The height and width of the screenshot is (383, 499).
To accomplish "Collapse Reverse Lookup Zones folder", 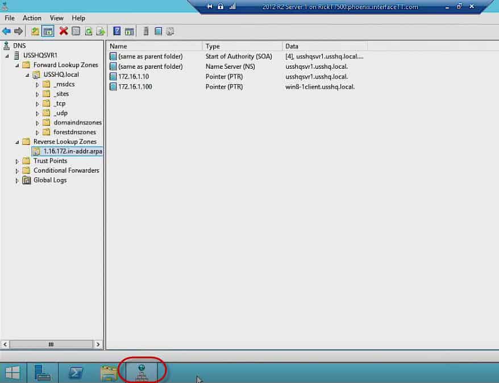I will [17, 142].
